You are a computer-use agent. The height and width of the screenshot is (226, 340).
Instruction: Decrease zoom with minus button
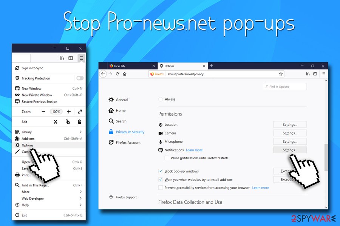[43, 111]
